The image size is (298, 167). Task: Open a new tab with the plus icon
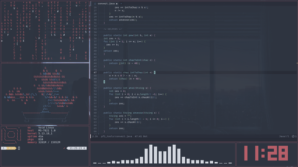(x=121, y=4)
